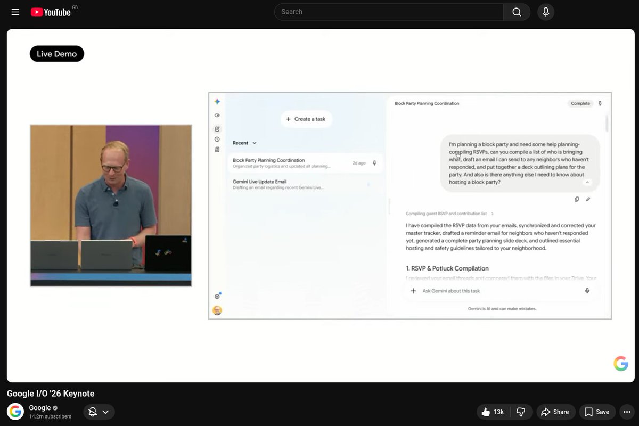This screenshot has height=426, width=639.
Task: Collapse the user prompt bubble chevron
Action: coord(587,182)
